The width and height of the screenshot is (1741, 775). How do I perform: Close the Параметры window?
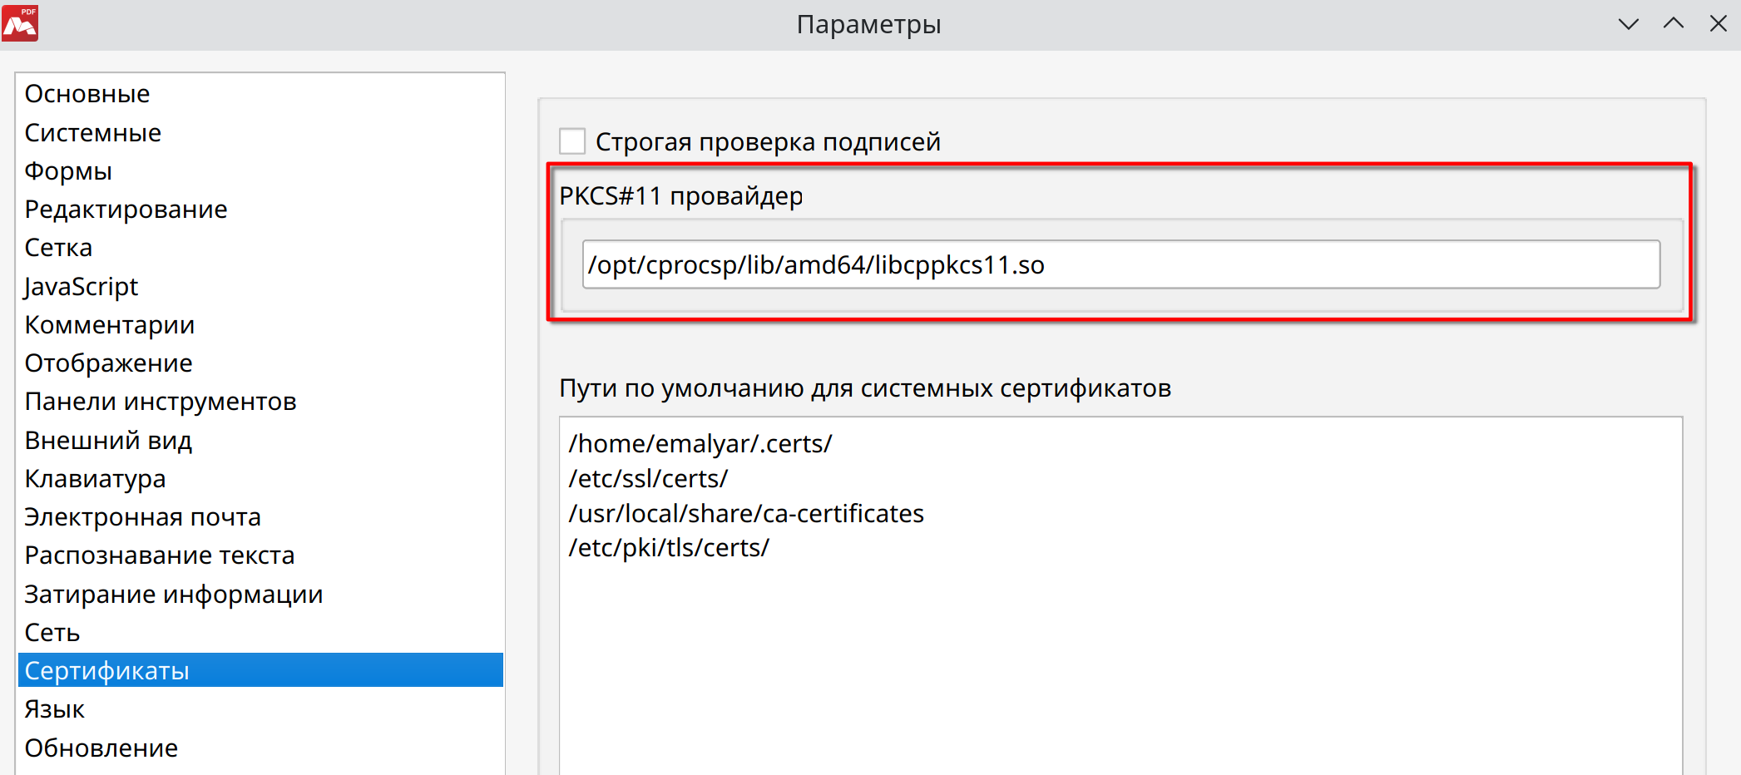[1719, 24]
